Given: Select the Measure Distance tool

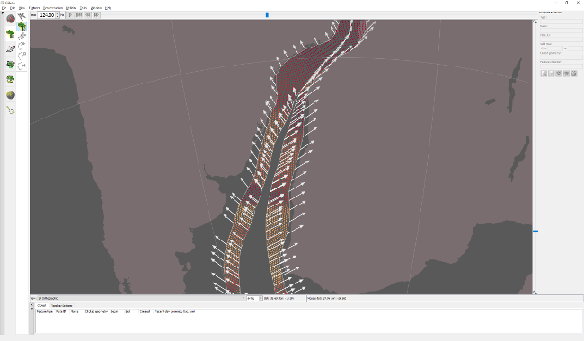Looking at the screenshot, I should [x=22, y=16].
